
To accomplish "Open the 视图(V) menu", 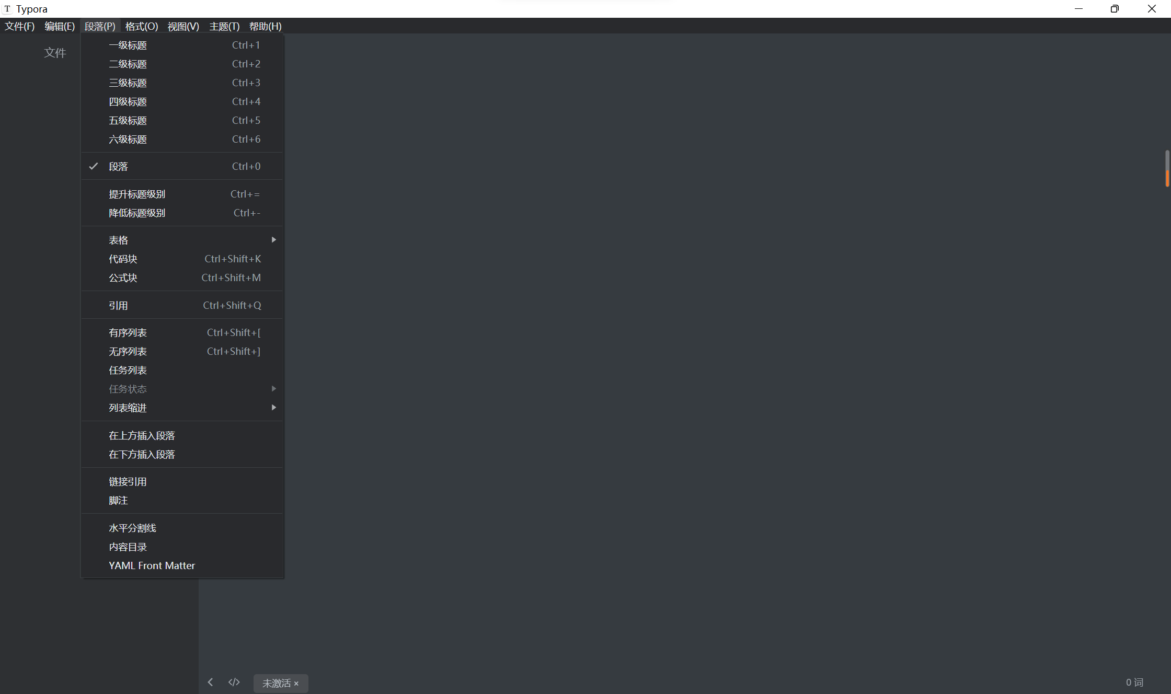I will (183, 26).
